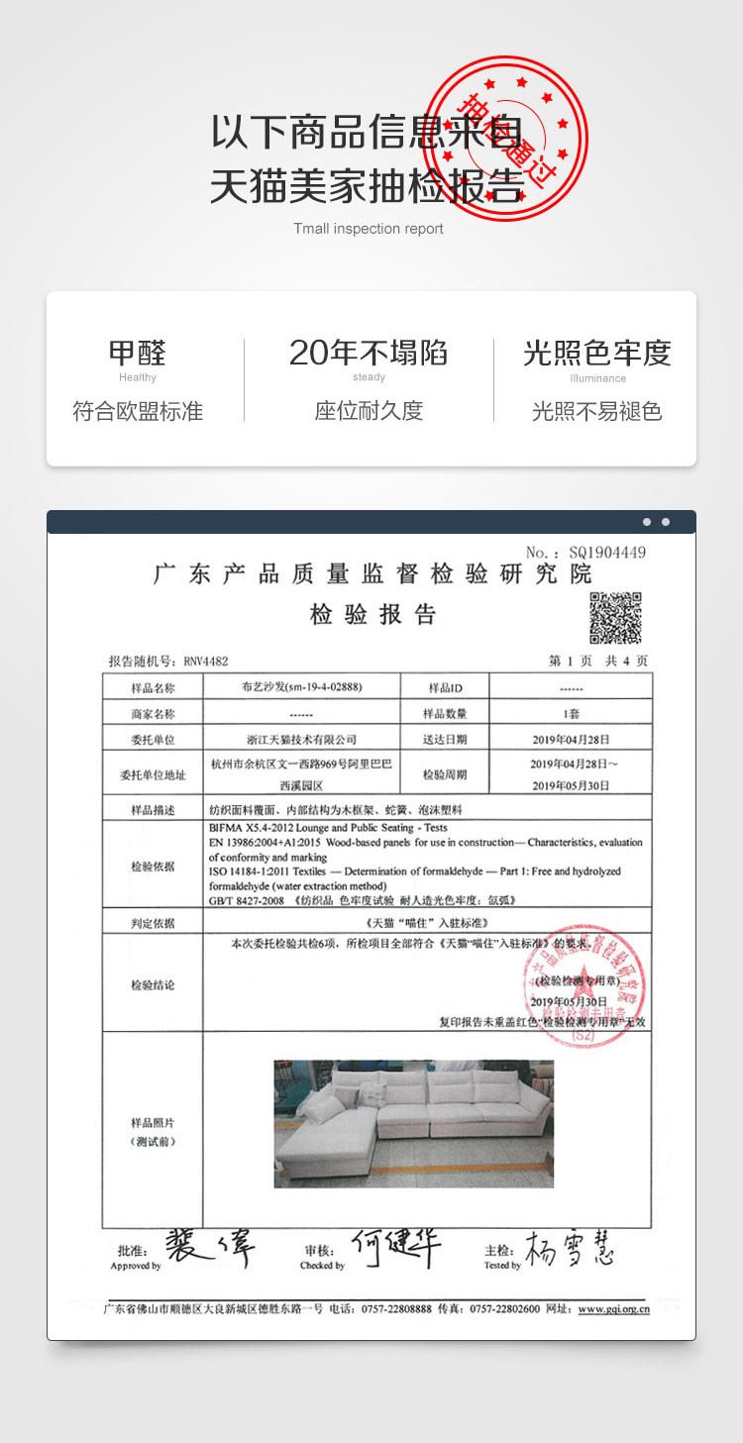The image size is (743, 1443).
Task: Click the 商家名称 label cell
Action: (x=153, y=713)
